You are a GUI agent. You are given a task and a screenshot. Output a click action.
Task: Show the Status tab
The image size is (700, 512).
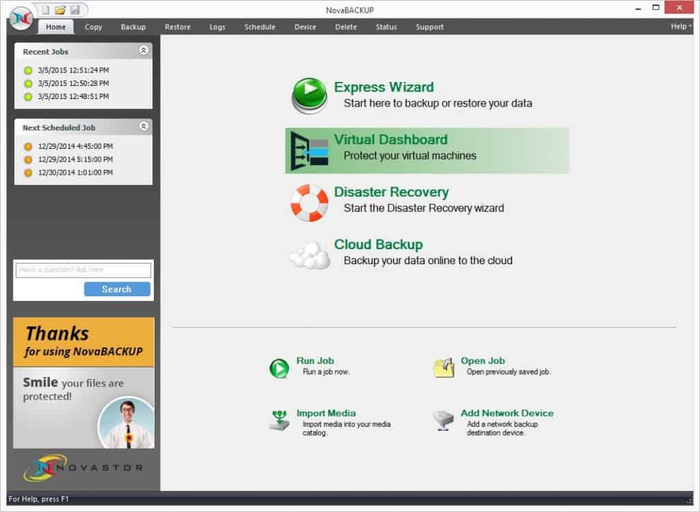[x=386, y=27]
